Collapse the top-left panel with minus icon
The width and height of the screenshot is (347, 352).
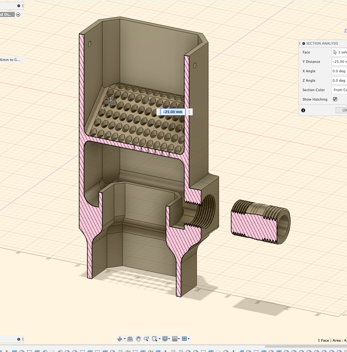[19, 6]
